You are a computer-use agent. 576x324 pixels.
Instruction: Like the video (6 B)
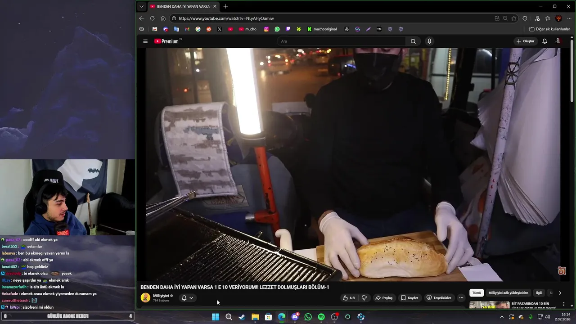click(349, 298)
